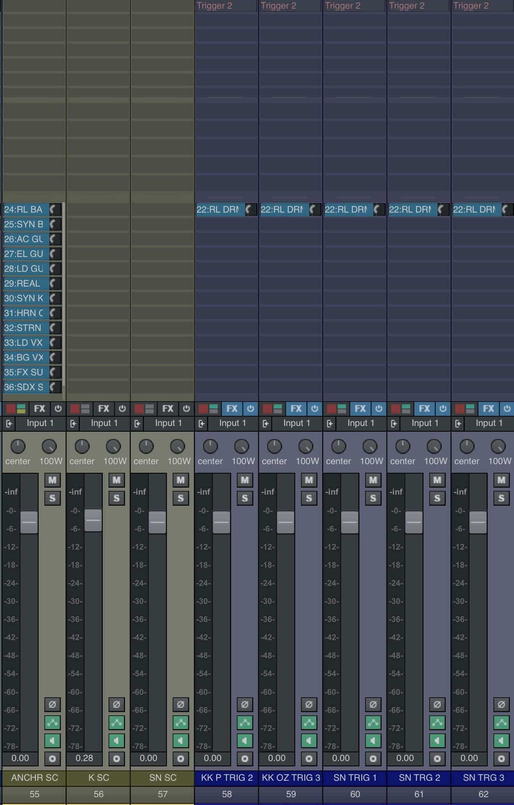The image size is (514, 805).
Task: Click the 27:EL GU send row
Action: click(26, 254)
